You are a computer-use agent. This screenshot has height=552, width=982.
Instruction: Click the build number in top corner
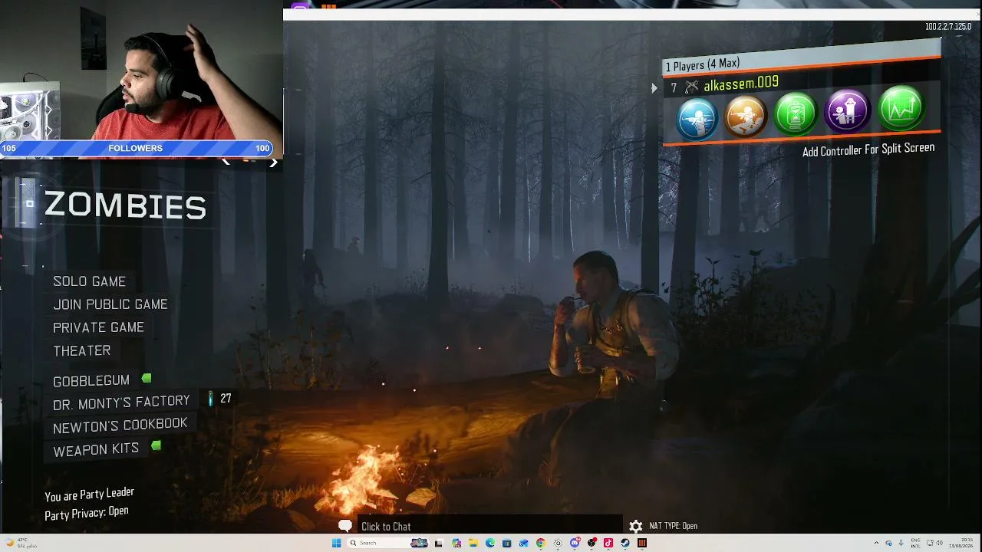(948, 27)
